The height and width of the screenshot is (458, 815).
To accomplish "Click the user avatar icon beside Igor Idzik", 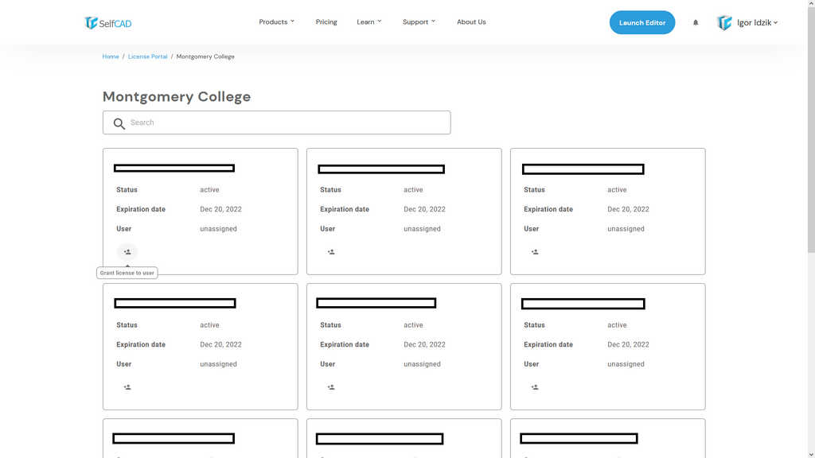I will point(724,22).
